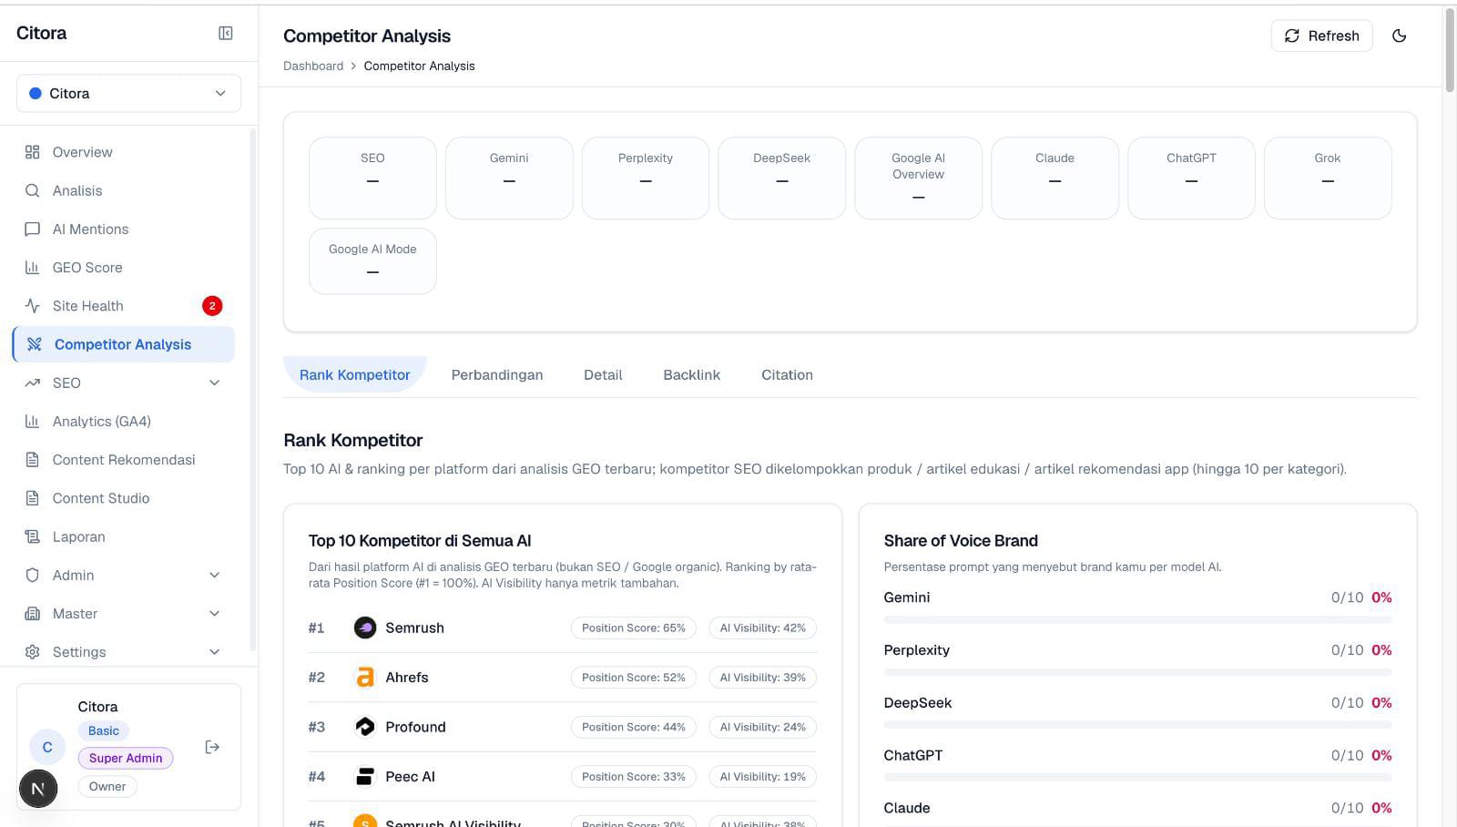Viewport: 1457px width, 827px height.
Task: Open the AI Mentions sidebar item
Action: (x=123, y=230)
